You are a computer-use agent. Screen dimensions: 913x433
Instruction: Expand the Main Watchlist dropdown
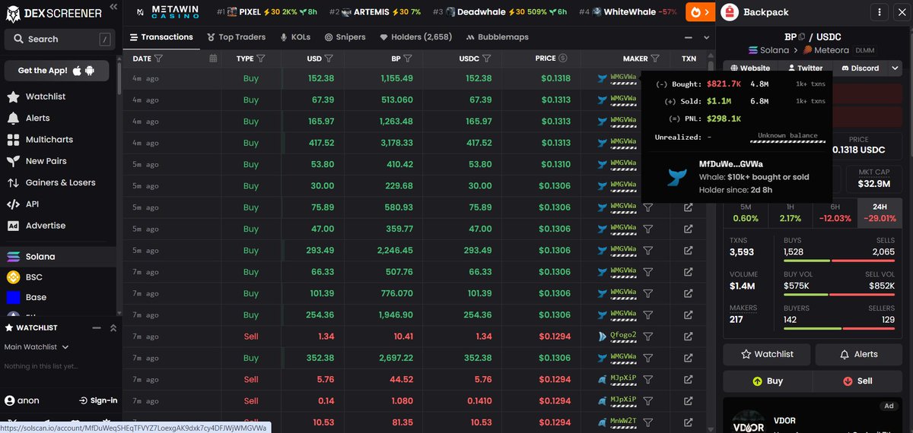click(37, 347)
